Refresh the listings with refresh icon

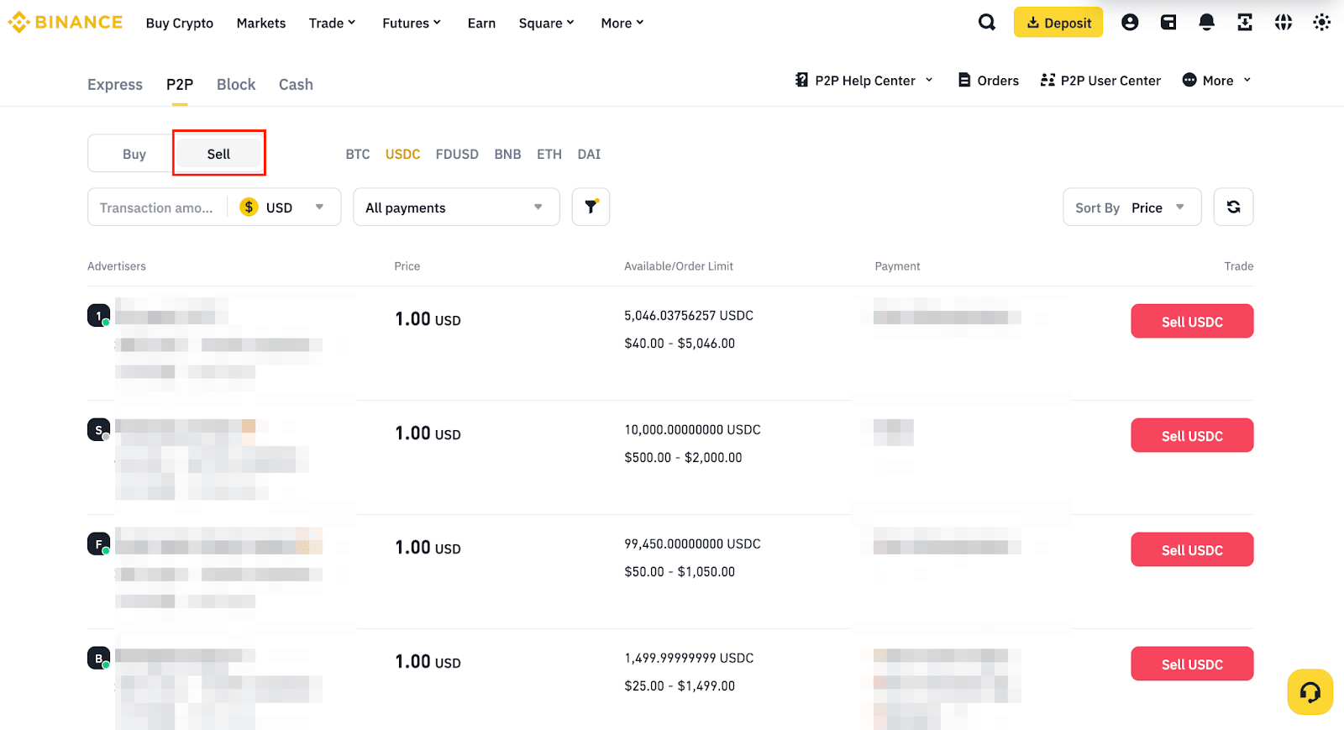[x=1233, y=207]
